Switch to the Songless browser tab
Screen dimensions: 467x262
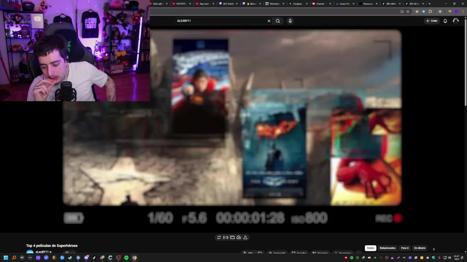tap(297, 4)
